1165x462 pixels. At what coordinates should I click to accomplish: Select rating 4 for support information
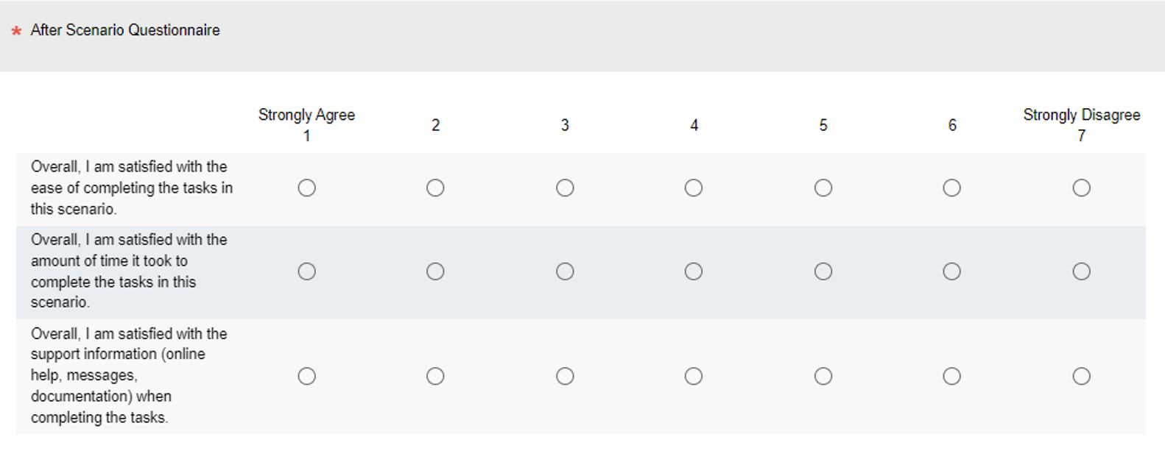(x=694, y=377)
